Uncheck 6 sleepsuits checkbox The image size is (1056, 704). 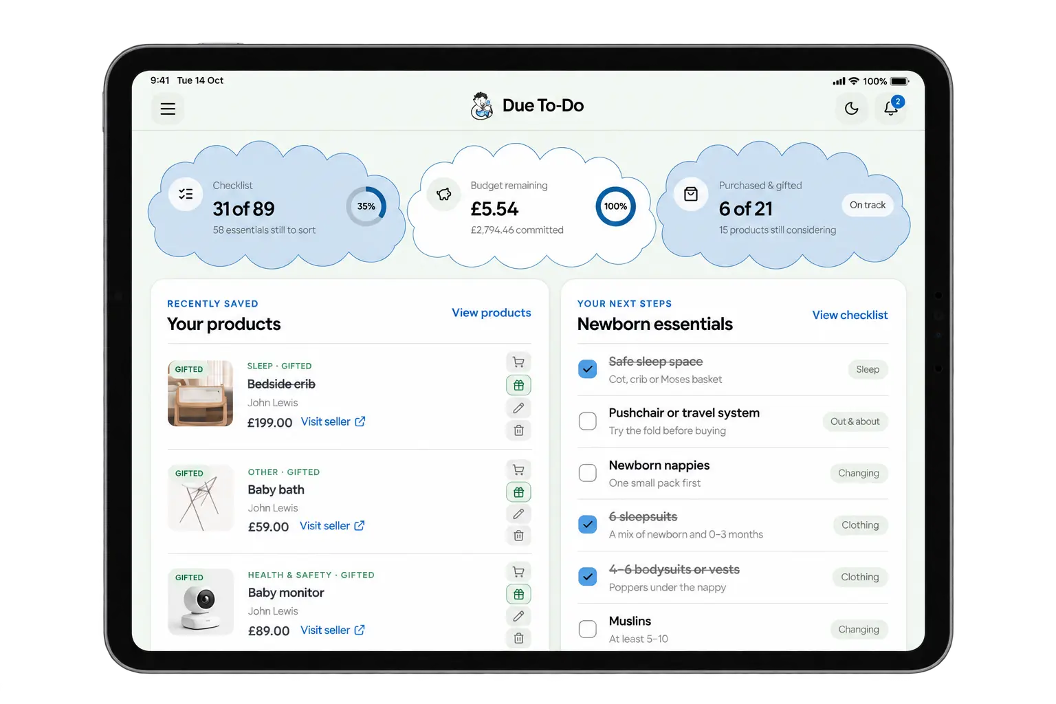coord(588,525)
